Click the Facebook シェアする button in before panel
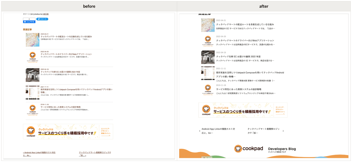352x162 pixels. [29, 22]
